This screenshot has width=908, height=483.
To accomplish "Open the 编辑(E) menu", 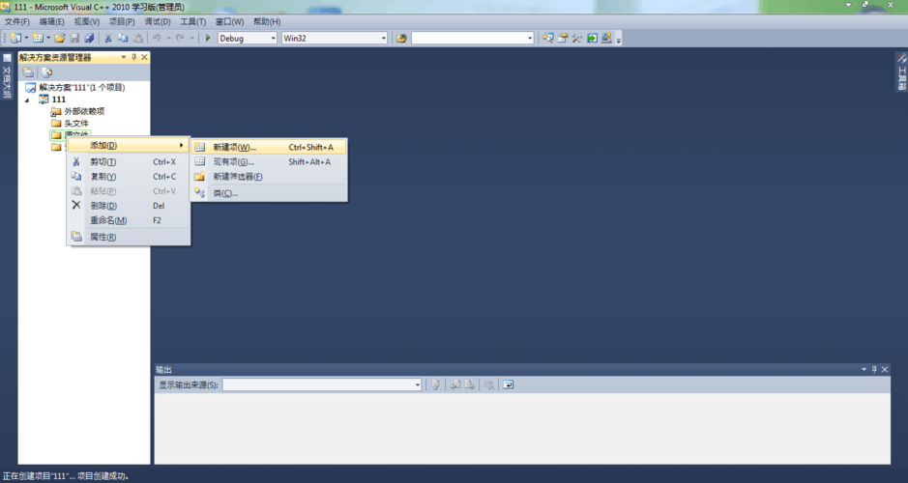I will point(51,21).
